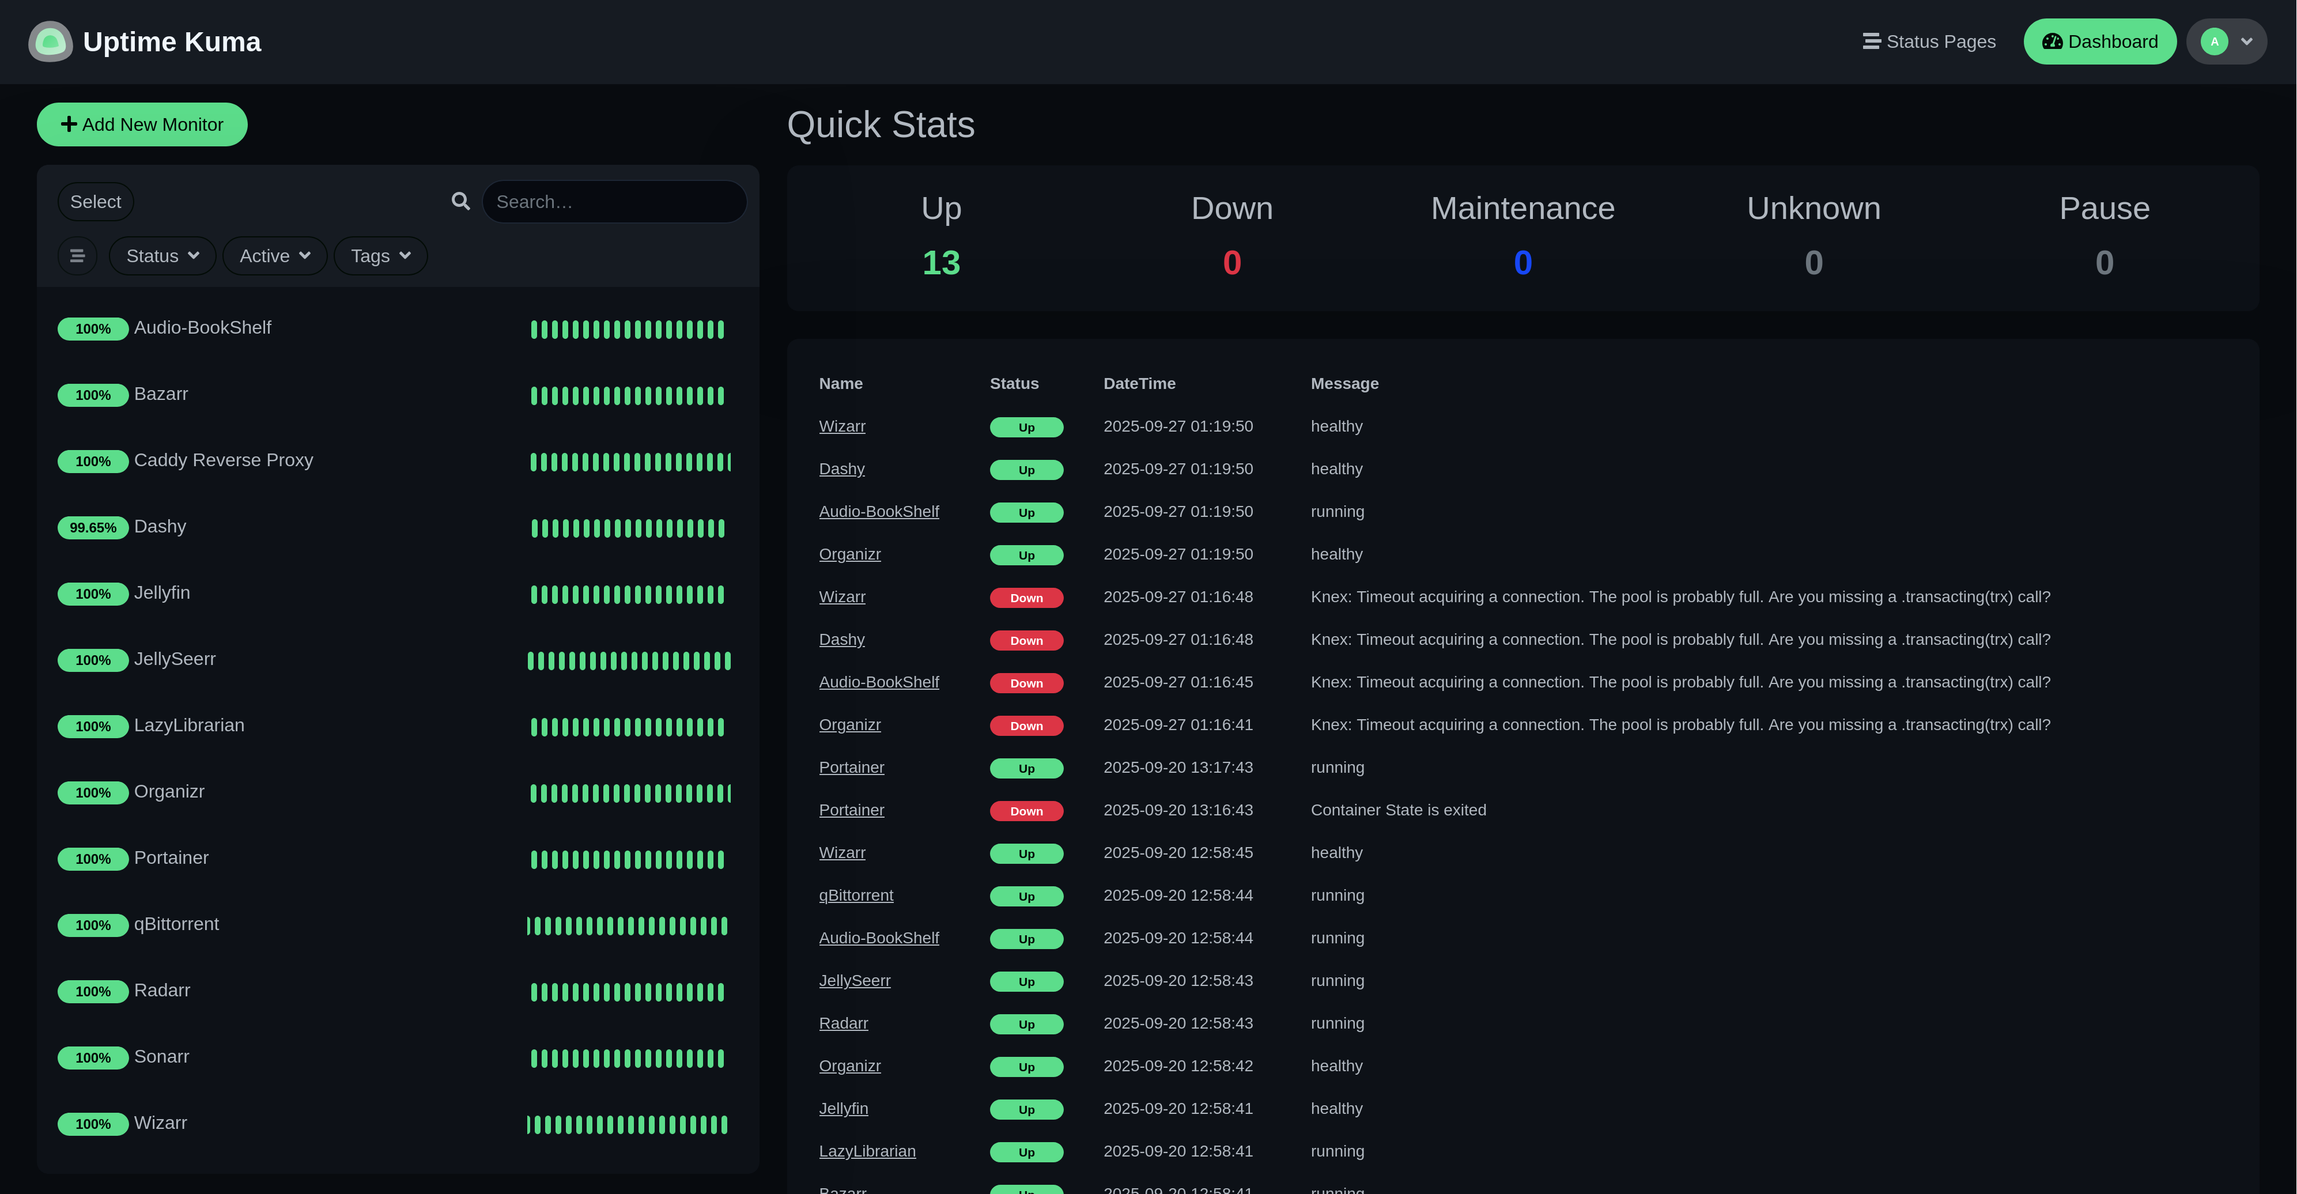Open the Dashy monitor link in the events table
The image size is (2297, 1194).
841,468
